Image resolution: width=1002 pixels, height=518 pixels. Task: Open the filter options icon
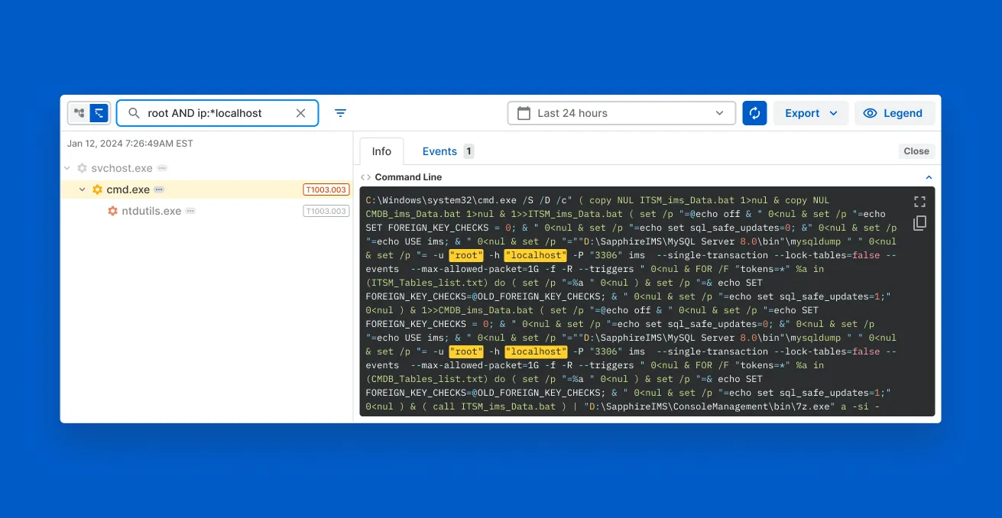(x=340, y=112)
